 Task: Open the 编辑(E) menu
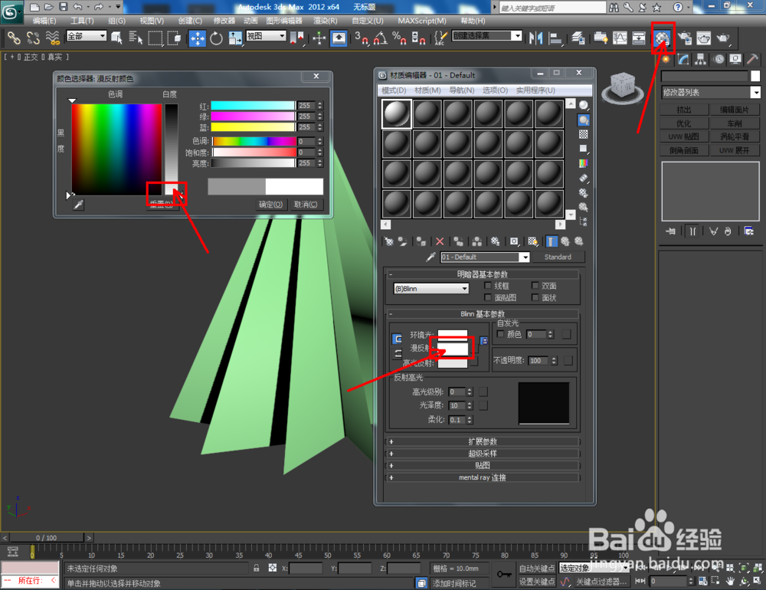click(x=44, y=21)
